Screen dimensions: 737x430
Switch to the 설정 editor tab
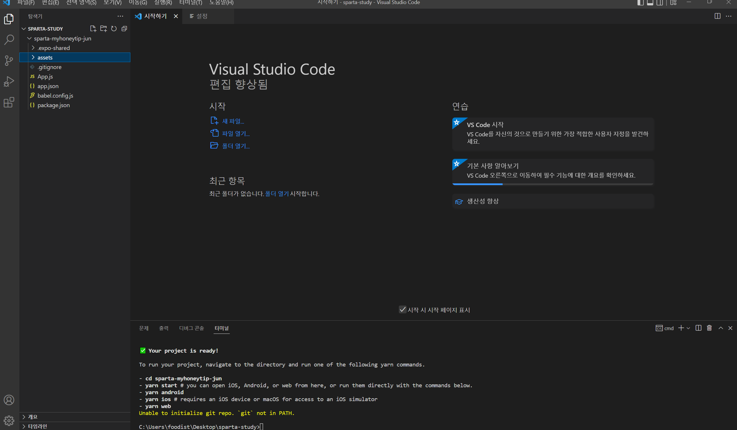(x=208, y=16)
